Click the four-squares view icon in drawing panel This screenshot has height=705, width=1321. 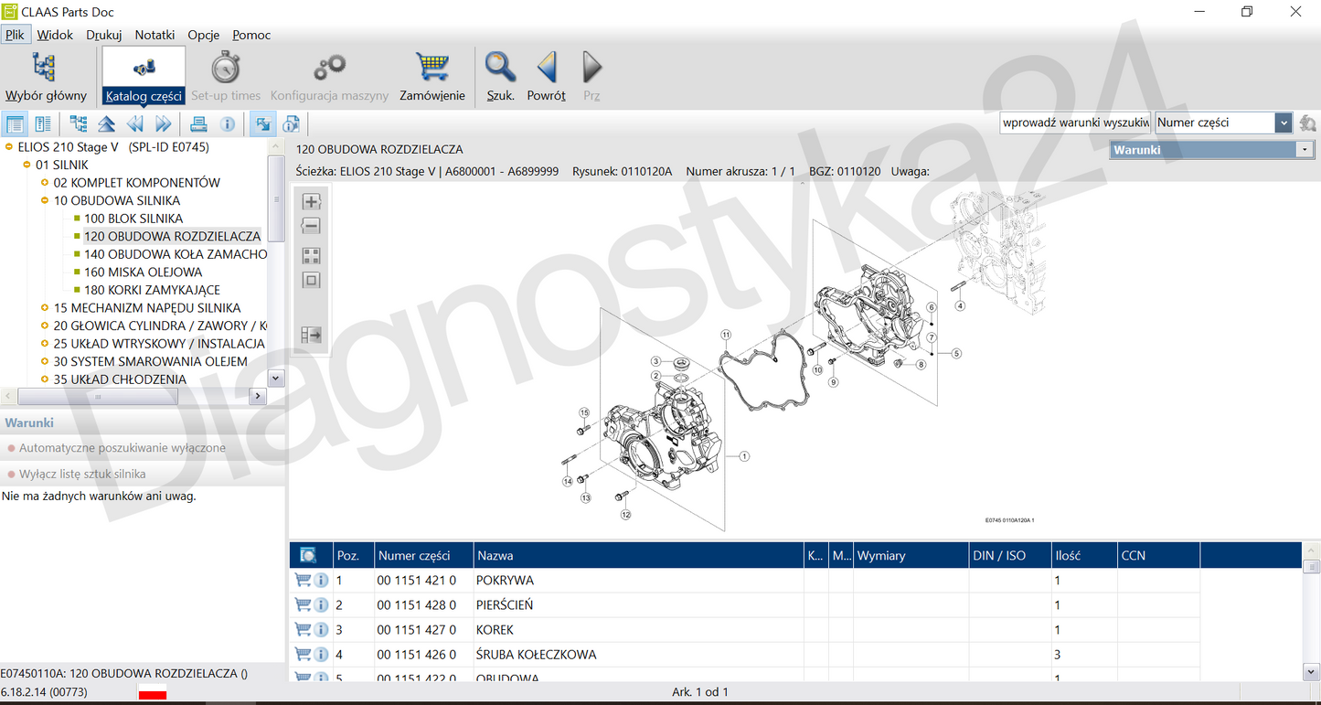pos(311,256)
